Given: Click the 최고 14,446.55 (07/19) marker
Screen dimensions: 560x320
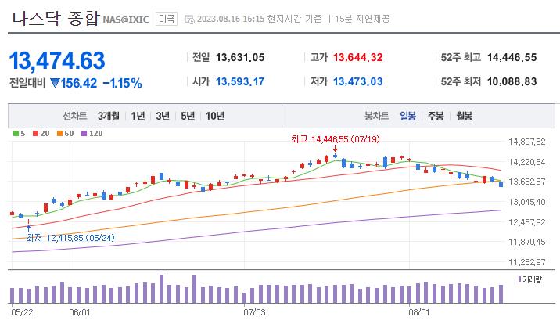Looking at the screenshot, I should [336, 139].
